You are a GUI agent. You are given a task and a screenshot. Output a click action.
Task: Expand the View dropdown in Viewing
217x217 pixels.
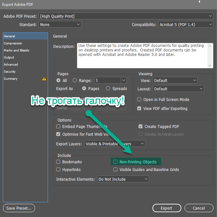tap(175, 80)
